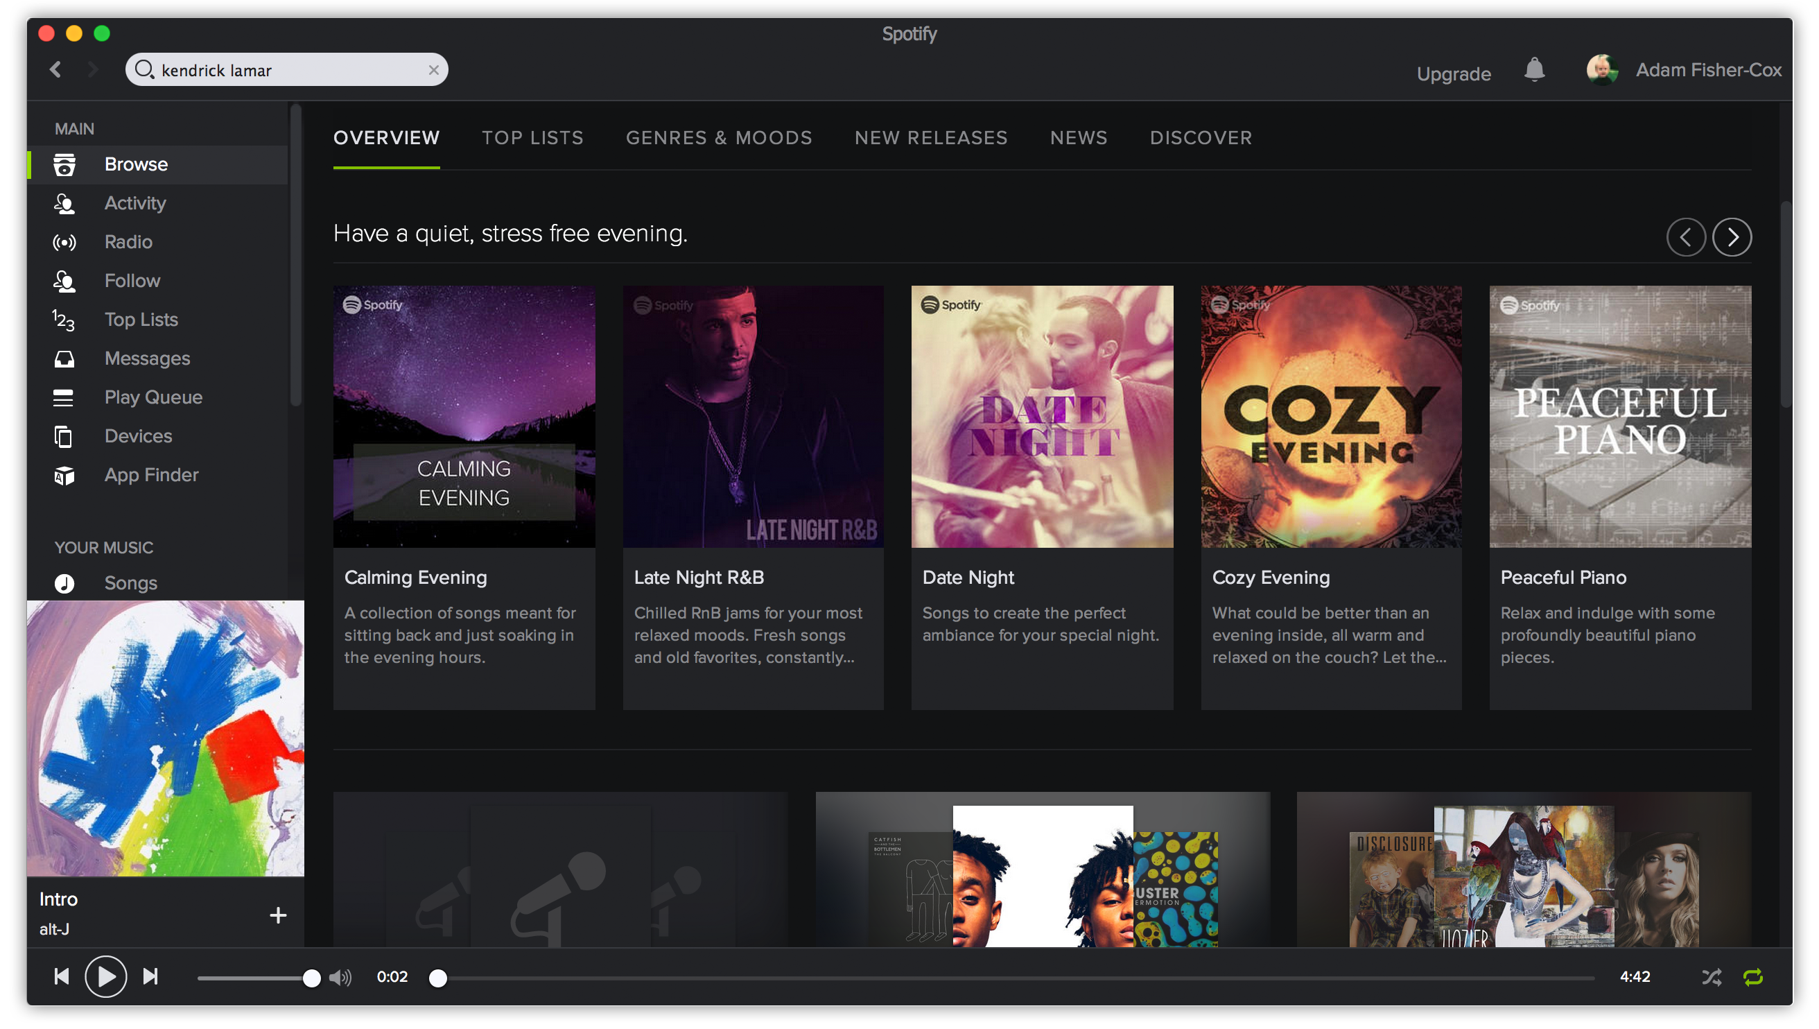Show next playlists with right carousel arrow

1732,236
